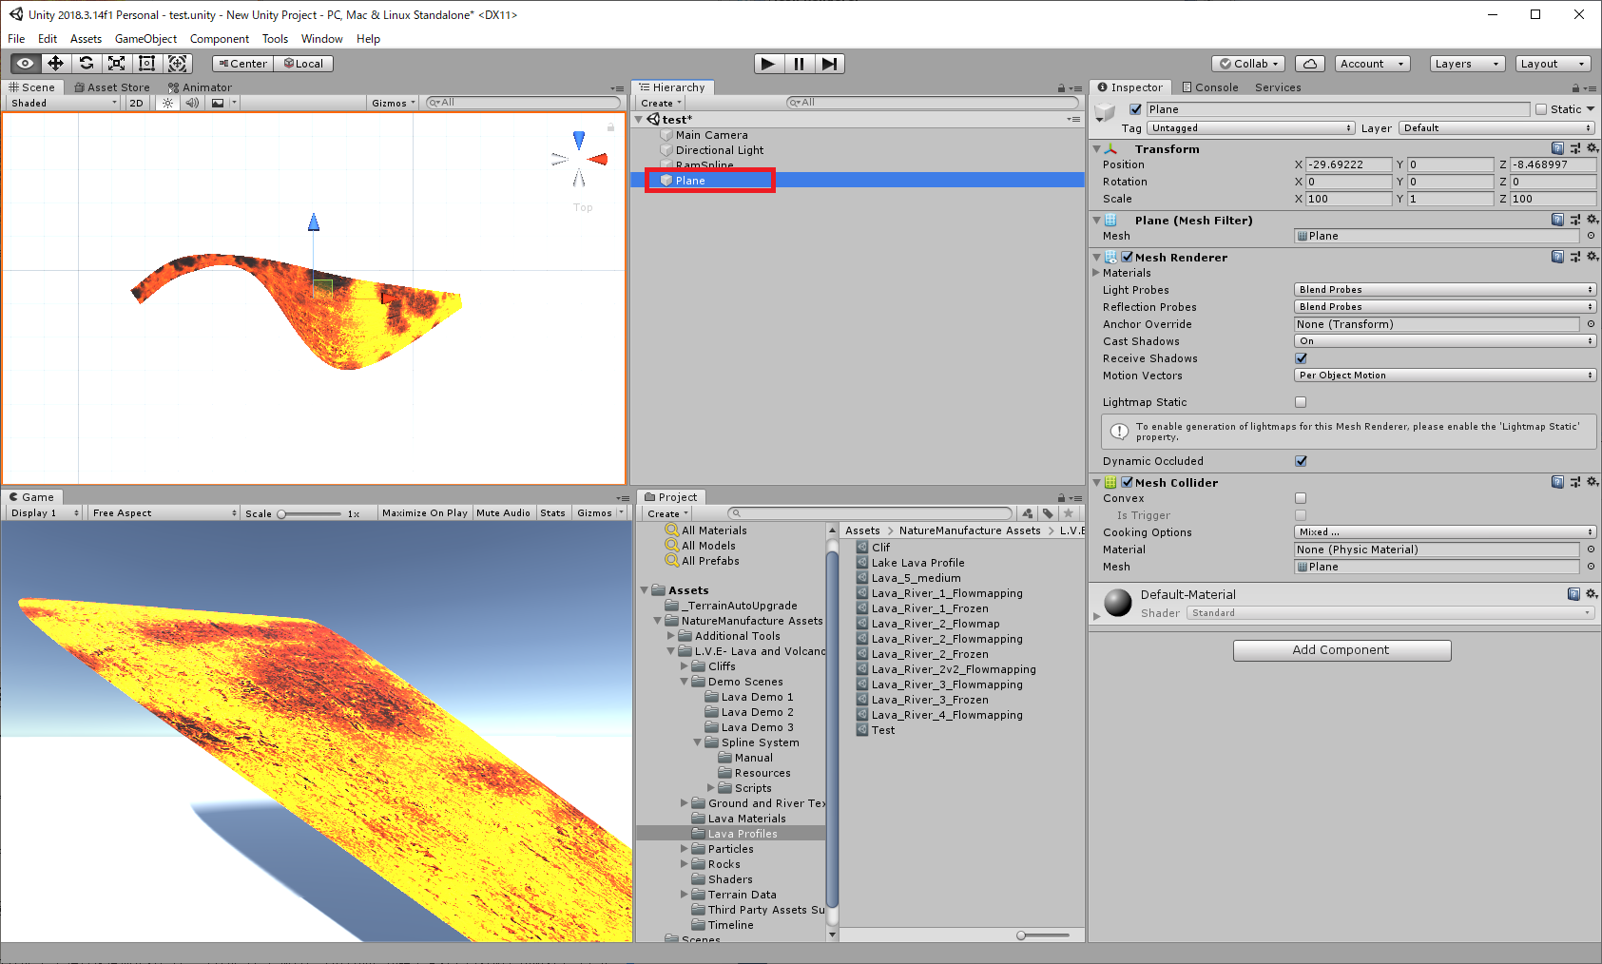Switch to the Console tab
Screen dimensions: 1602x964
pos(1210,87)
